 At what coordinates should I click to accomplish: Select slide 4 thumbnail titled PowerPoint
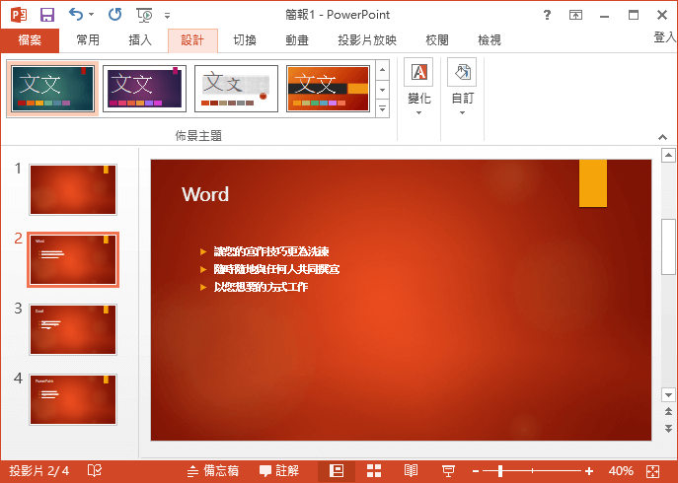73,399
